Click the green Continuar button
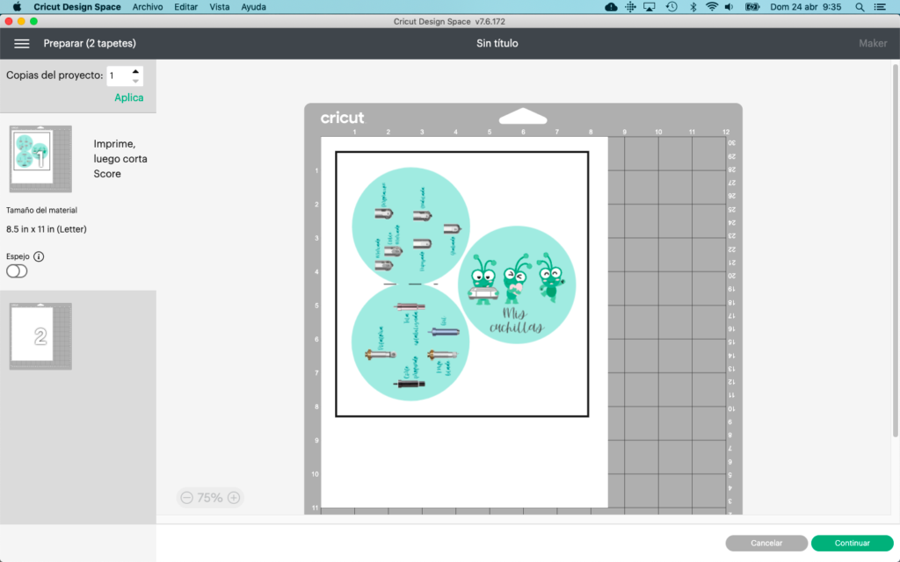 coord(852,543)
